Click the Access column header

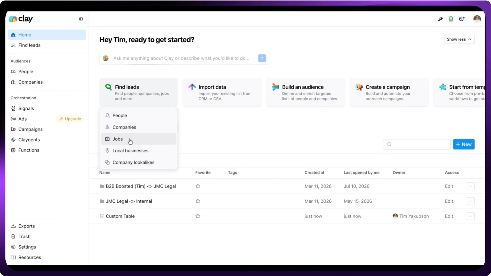(452, 172)
